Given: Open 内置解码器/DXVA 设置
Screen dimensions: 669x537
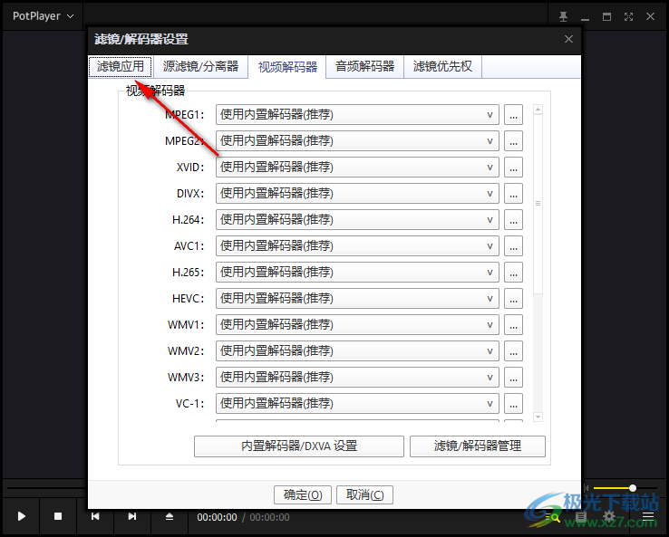Looking at the screenshot, I should pyautogui.click(x=298, y=446).
